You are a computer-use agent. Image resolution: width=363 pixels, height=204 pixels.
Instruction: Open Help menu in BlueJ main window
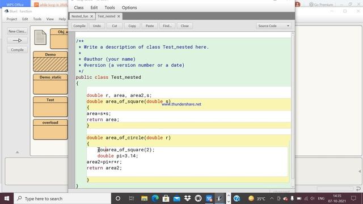pyautogui.click(x=62, y=19)
